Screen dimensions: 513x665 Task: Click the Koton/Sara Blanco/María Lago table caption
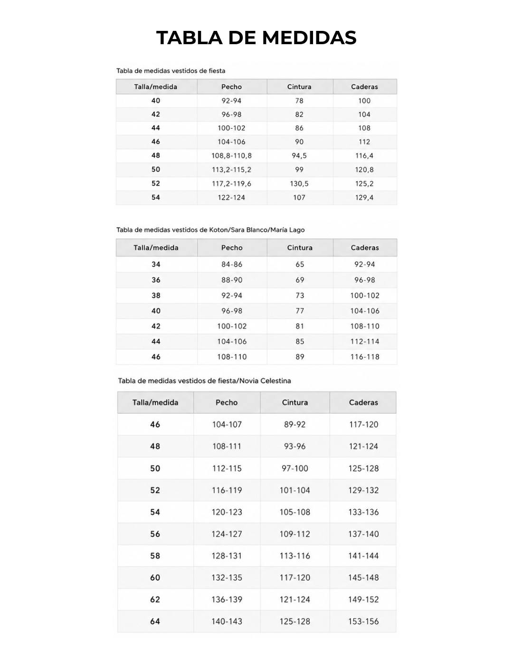[x=210, y=229]
